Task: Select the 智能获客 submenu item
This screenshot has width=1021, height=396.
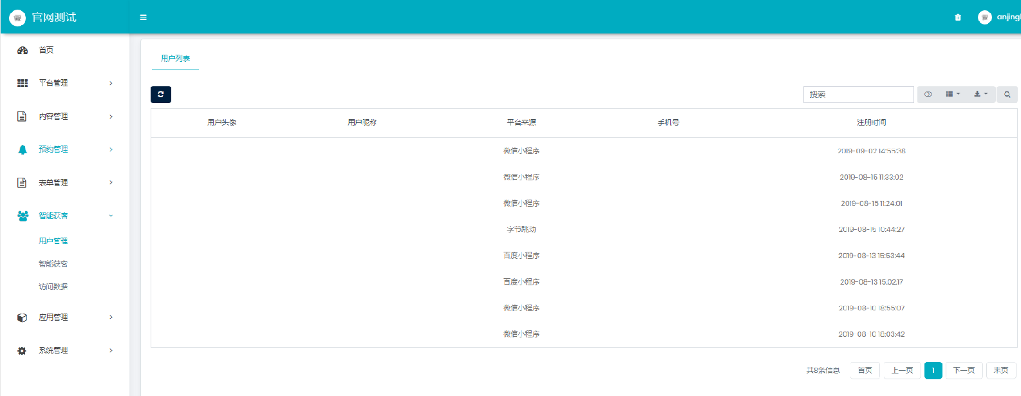Action: click(x=53, y=264)
